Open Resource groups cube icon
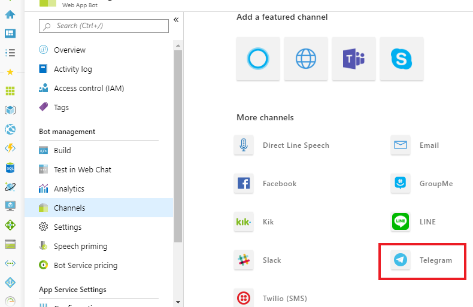 click(x=10, y=110)
